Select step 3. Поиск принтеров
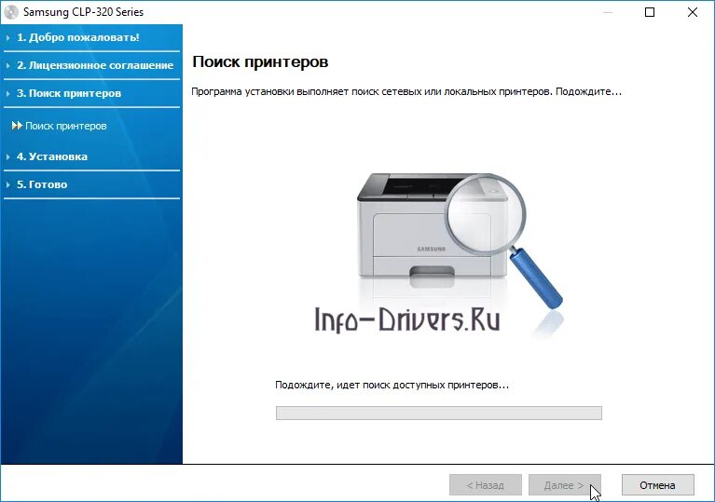The image size is (715, 502). click(x=69, y=93)
